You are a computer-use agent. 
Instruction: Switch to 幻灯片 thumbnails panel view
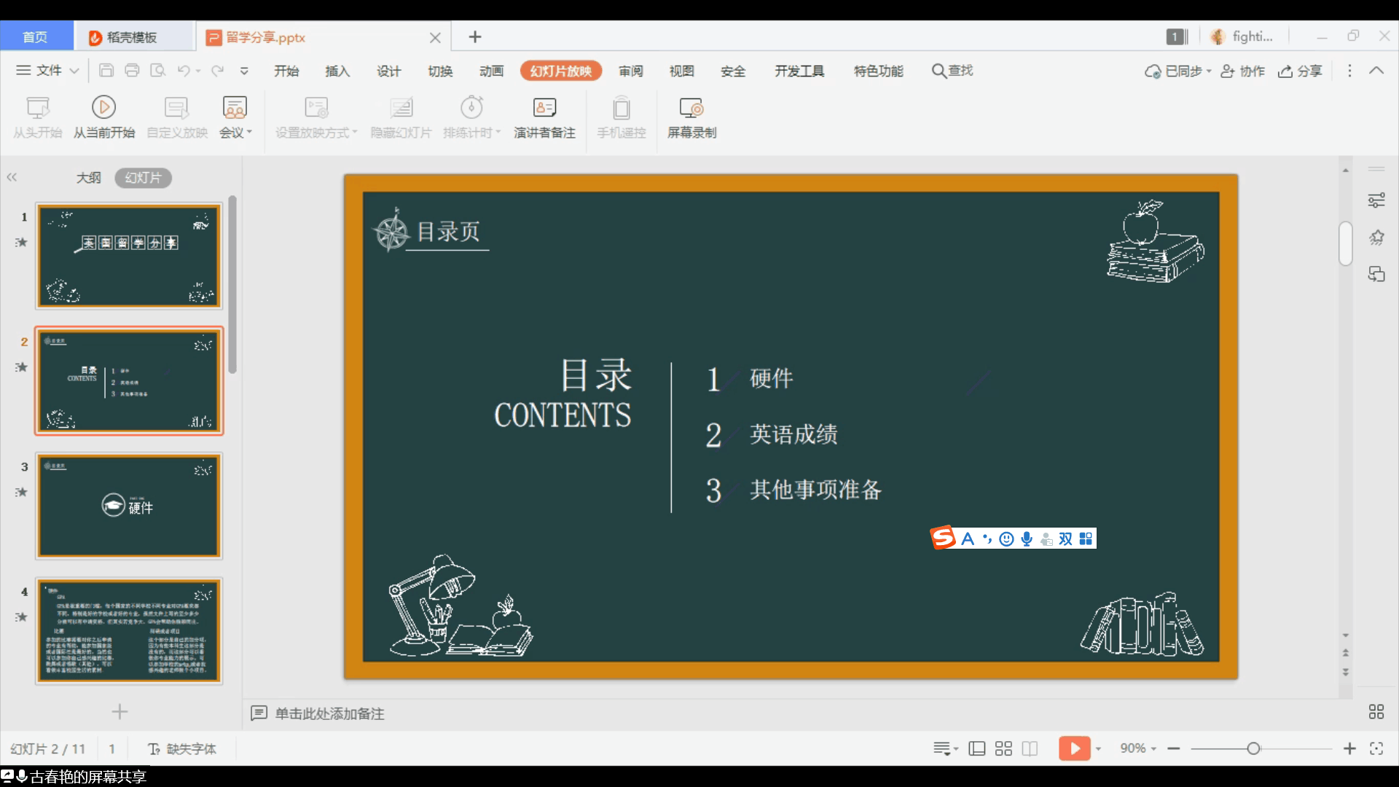point(143,178)
